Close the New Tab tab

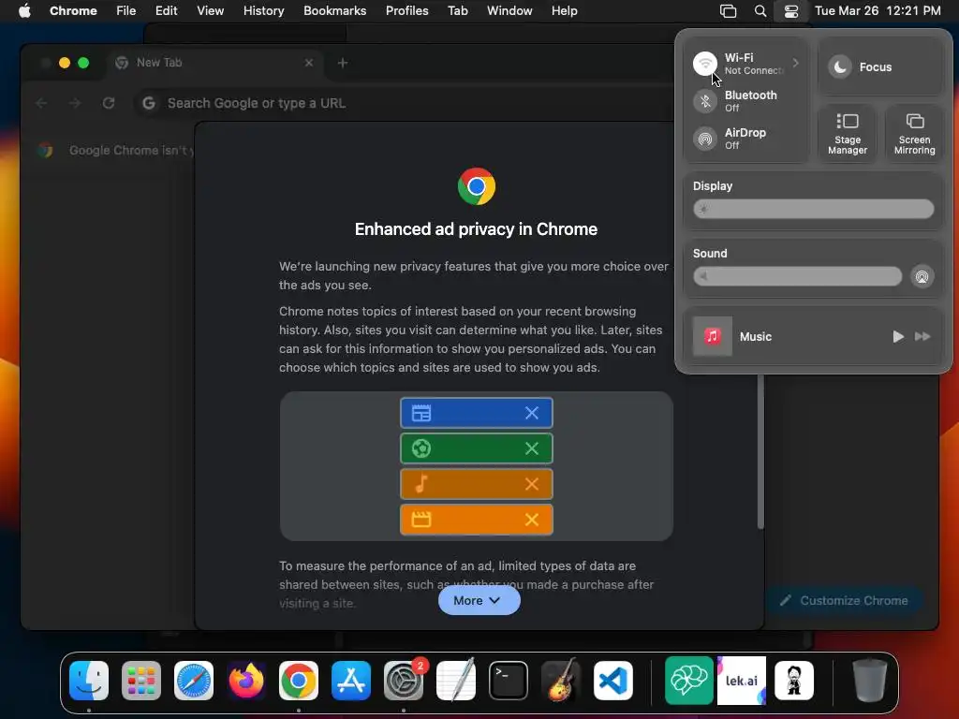309,63
